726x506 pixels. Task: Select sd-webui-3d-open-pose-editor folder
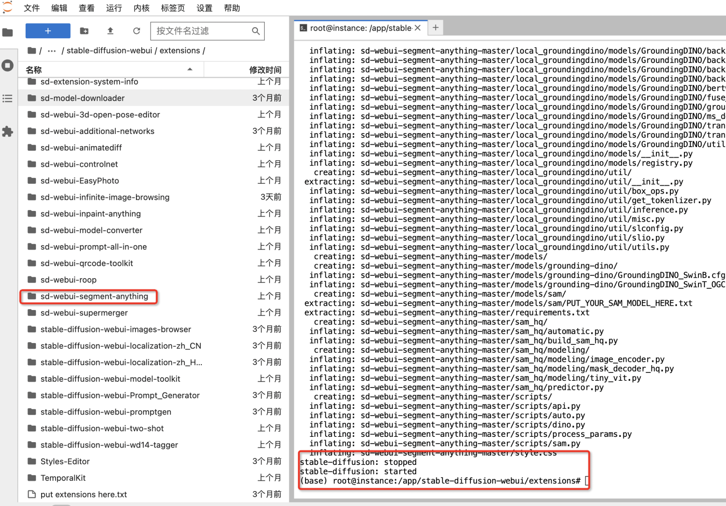154,115
